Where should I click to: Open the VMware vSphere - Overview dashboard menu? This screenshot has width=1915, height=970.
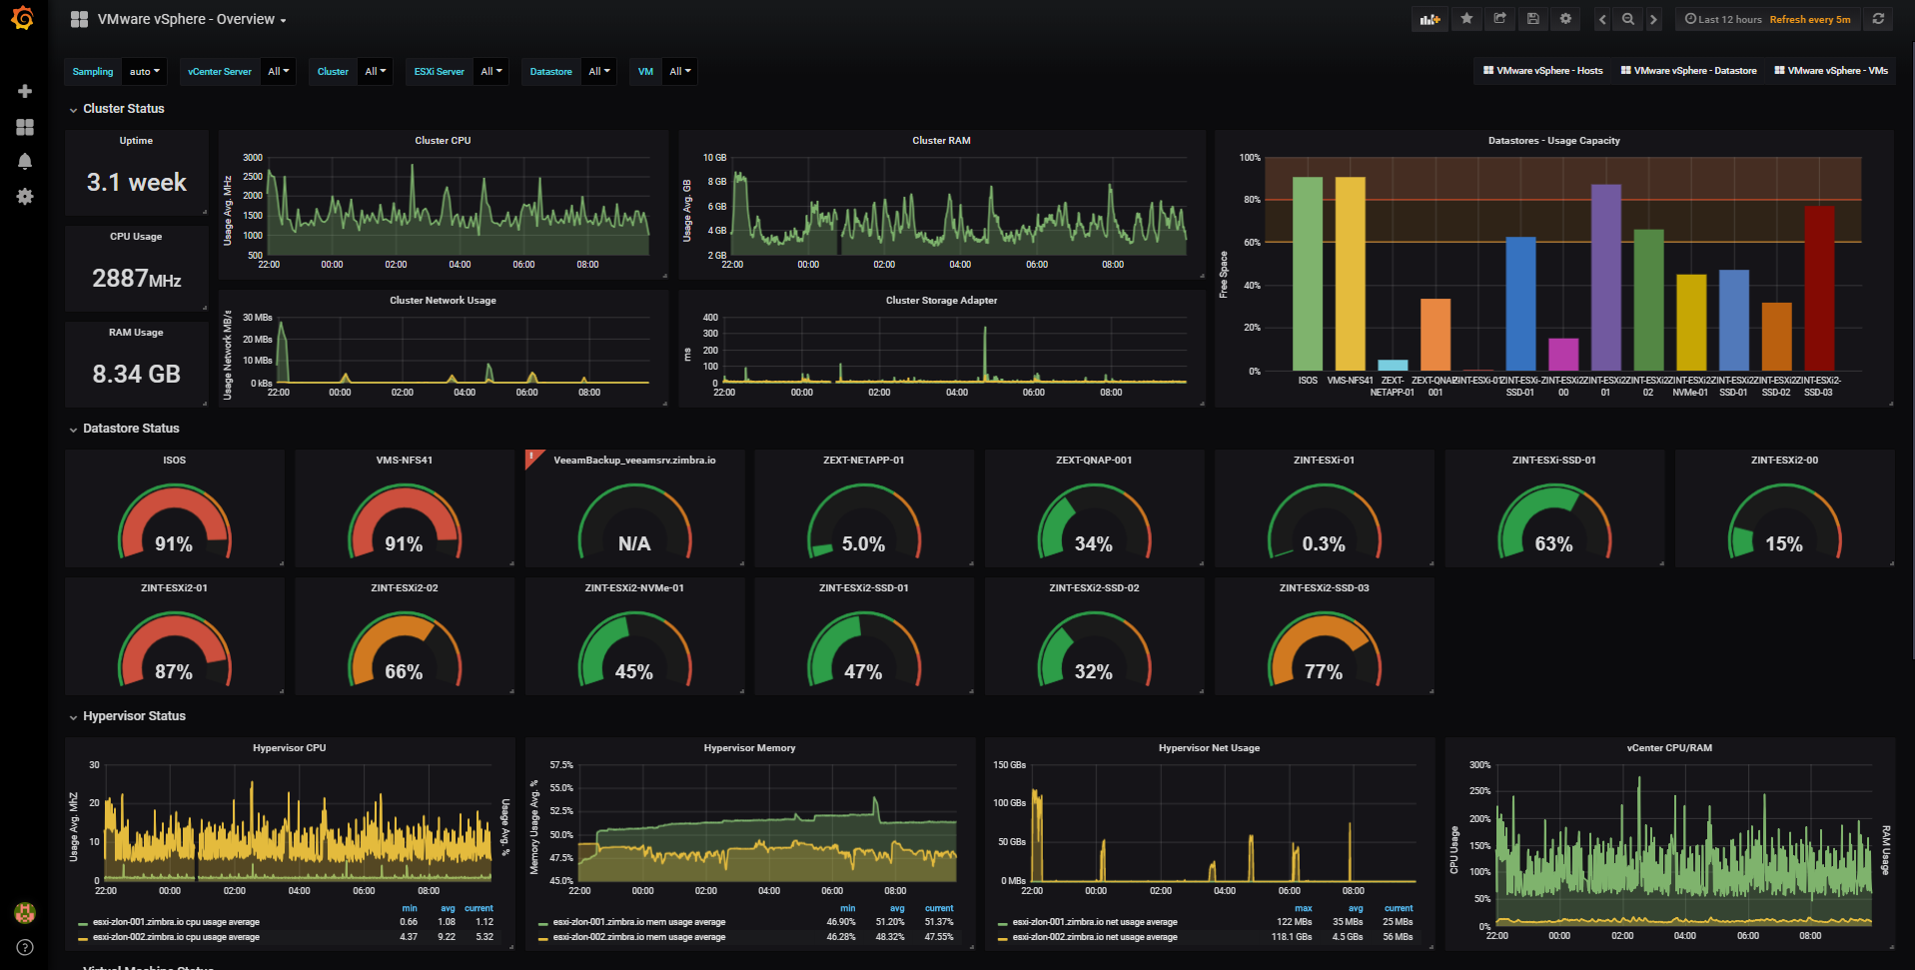[x=188, y=19]
